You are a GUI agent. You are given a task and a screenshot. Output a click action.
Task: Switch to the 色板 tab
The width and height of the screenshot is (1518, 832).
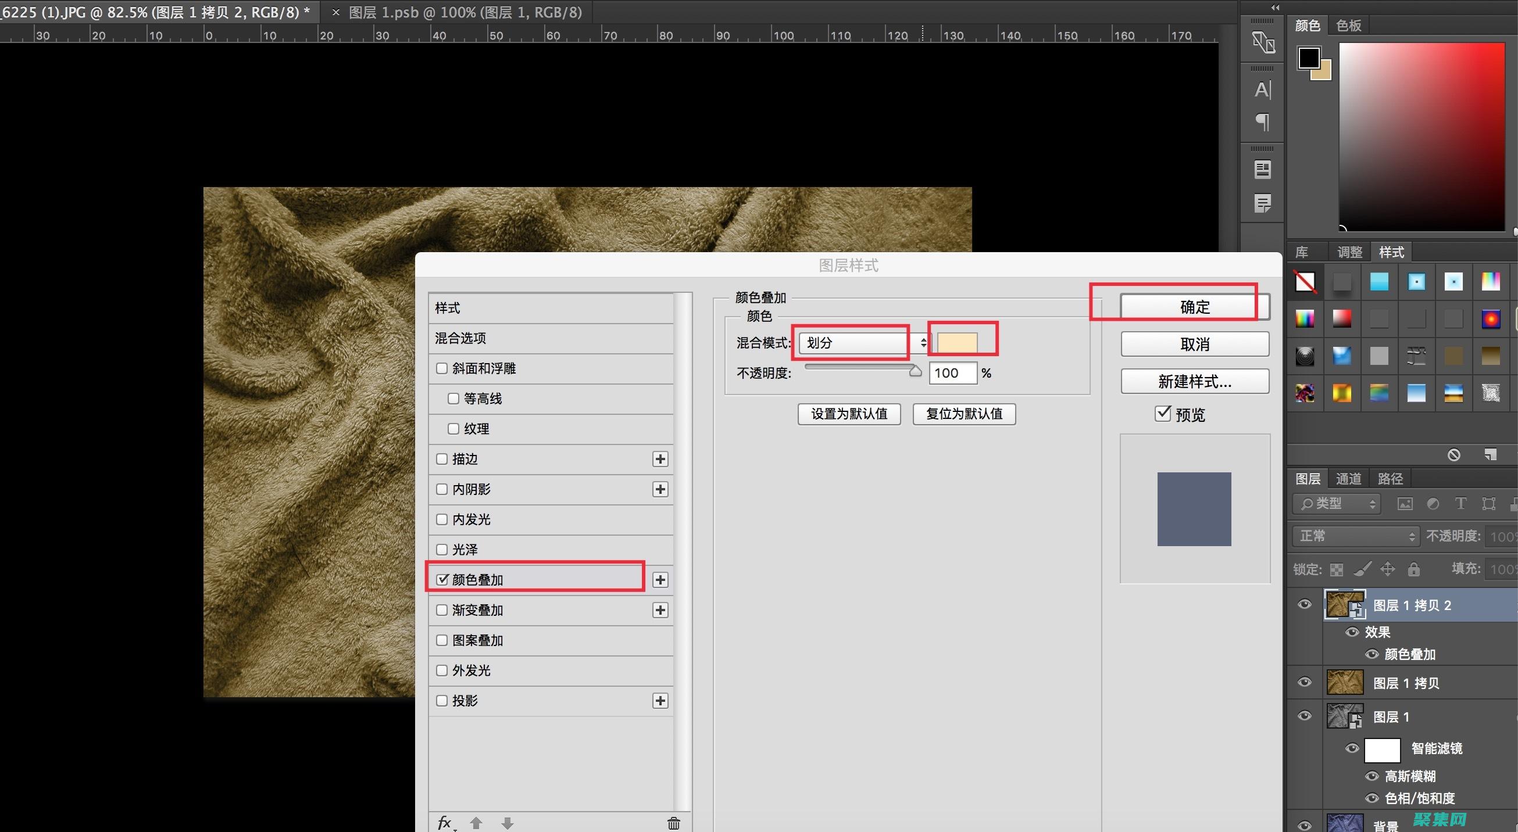pyautogui.click(x=1348, y=26)
